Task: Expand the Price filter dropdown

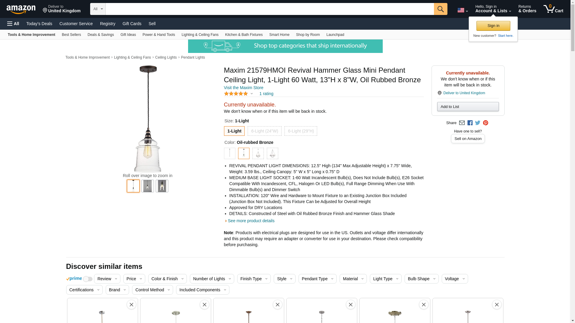Action: coord(134,279)
